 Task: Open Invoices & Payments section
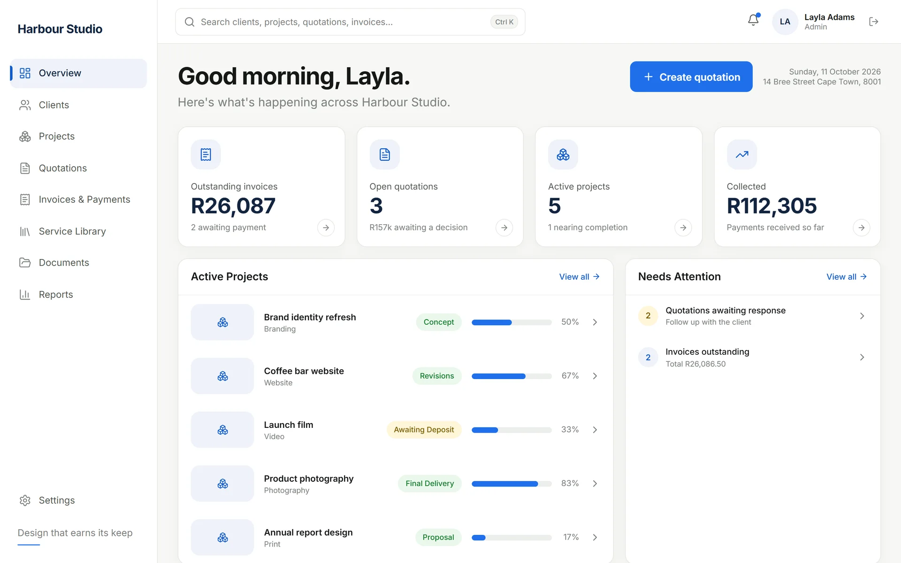point(78,199)
